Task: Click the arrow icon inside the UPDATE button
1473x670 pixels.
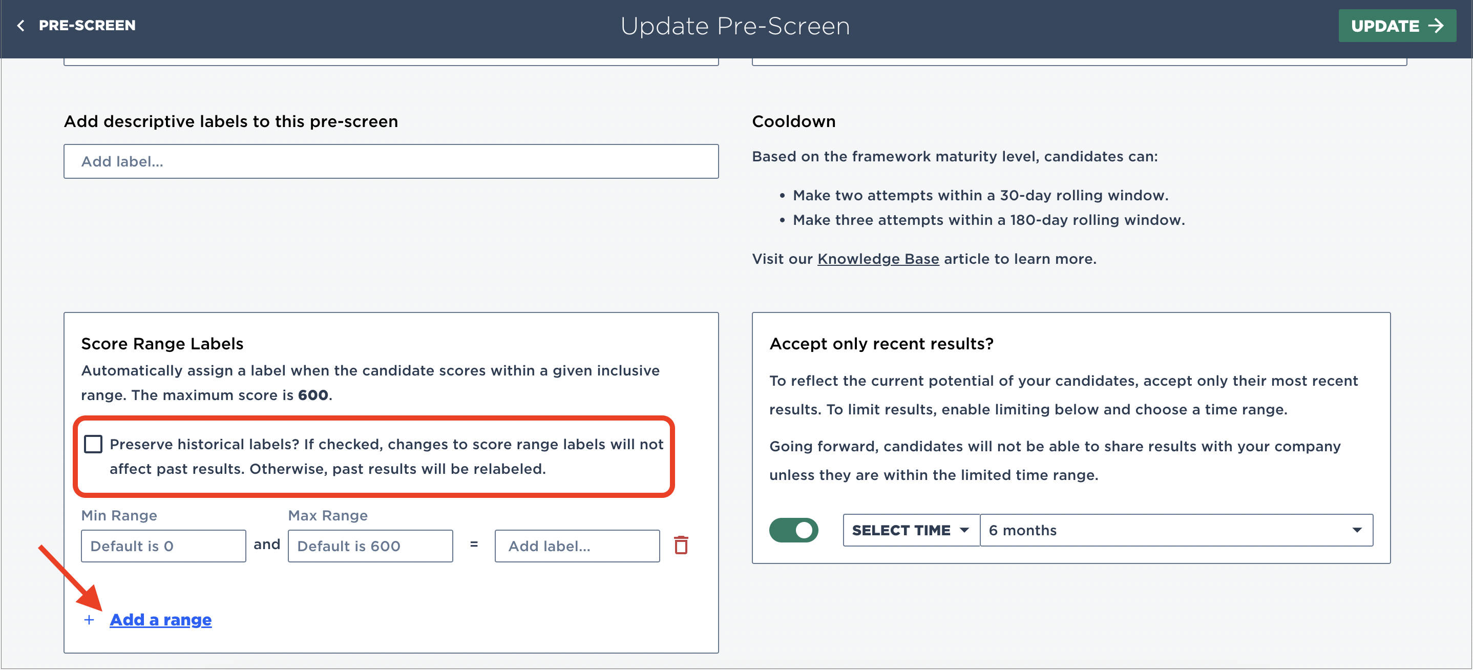Action: click(1437, 25)
